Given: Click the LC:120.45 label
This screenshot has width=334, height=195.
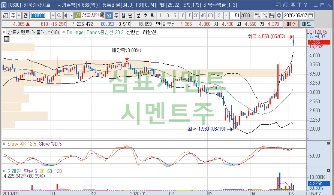Looking at the screenshot, I should [x=317, y=32].
